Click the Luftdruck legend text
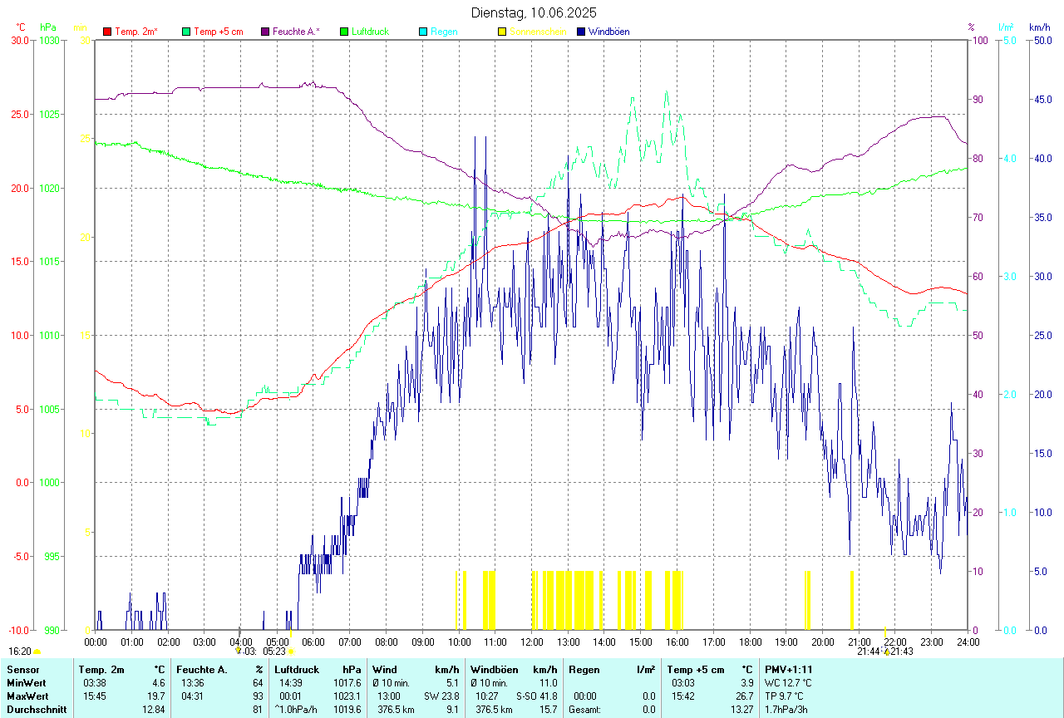Screen dimensions: 1064x718 [x=370, y=32]
